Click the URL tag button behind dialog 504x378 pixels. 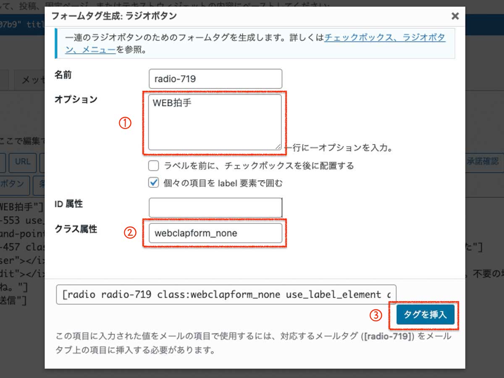pos(23,162)
